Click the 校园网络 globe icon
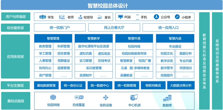Image resolution: width=223 pixels, height=110 pixels. coord(53,98)
